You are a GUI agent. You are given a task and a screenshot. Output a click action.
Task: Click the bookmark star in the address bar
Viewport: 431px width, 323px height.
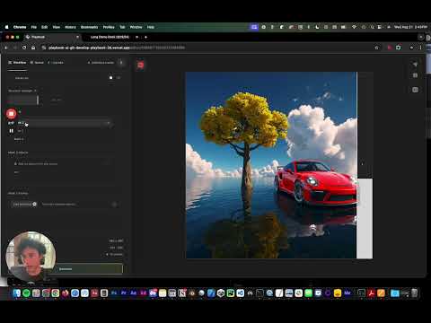376,48
